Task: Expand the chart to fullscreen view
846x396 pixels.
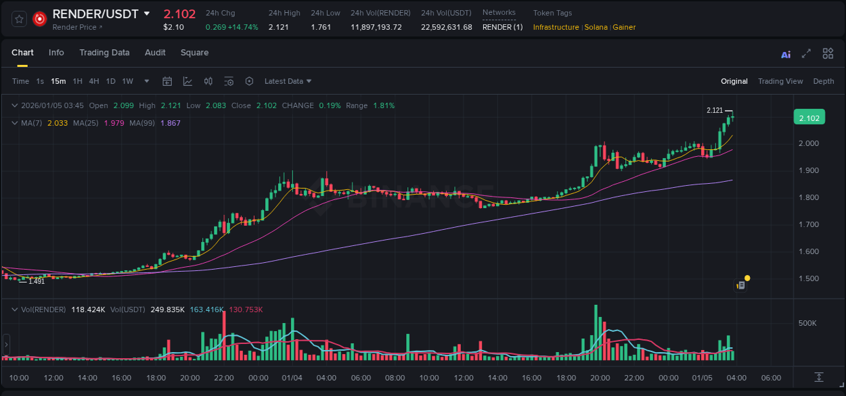Action: click(x=806, y=53)
